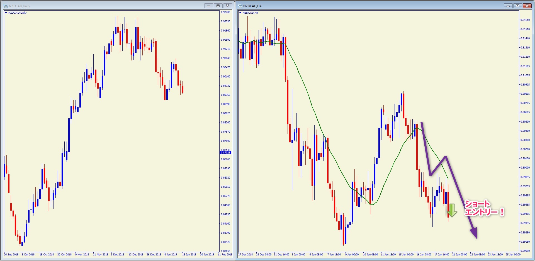This screenshot has width=535, height=261.
Task: Click date label 30 Jan 2019
Action: click(x=207, y=255)
